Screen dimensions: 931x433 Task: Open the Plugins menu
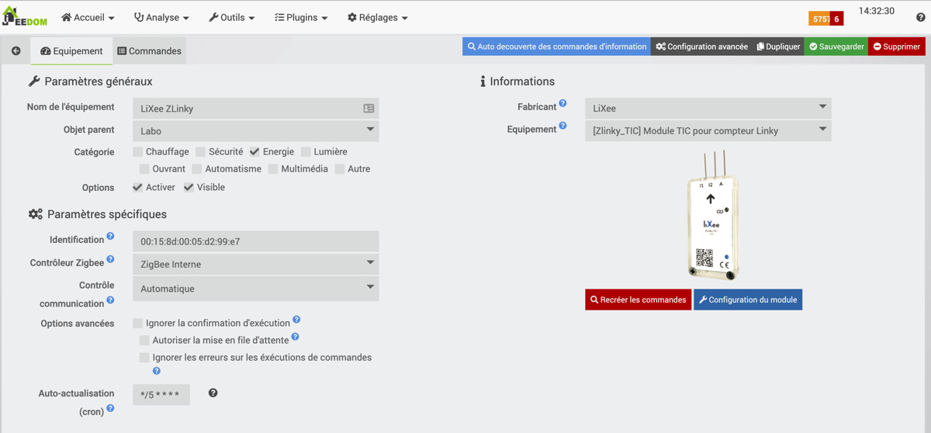click(x=301, y=17)
